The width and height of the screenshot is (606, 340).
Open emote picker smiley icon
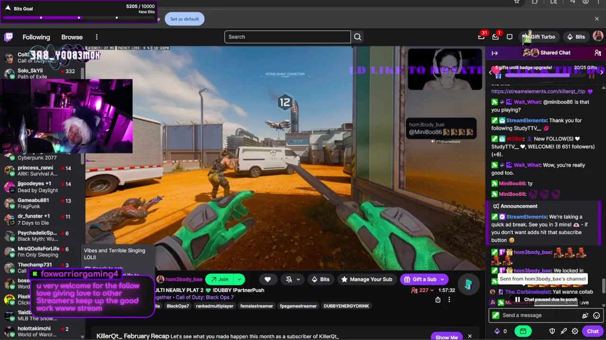pos(597,315)
